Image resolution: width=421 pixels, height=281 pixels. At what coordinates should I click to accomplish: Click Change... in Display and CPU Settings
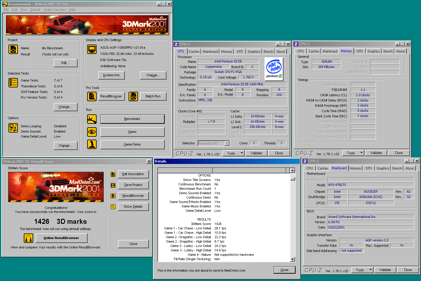coord(153,75)
